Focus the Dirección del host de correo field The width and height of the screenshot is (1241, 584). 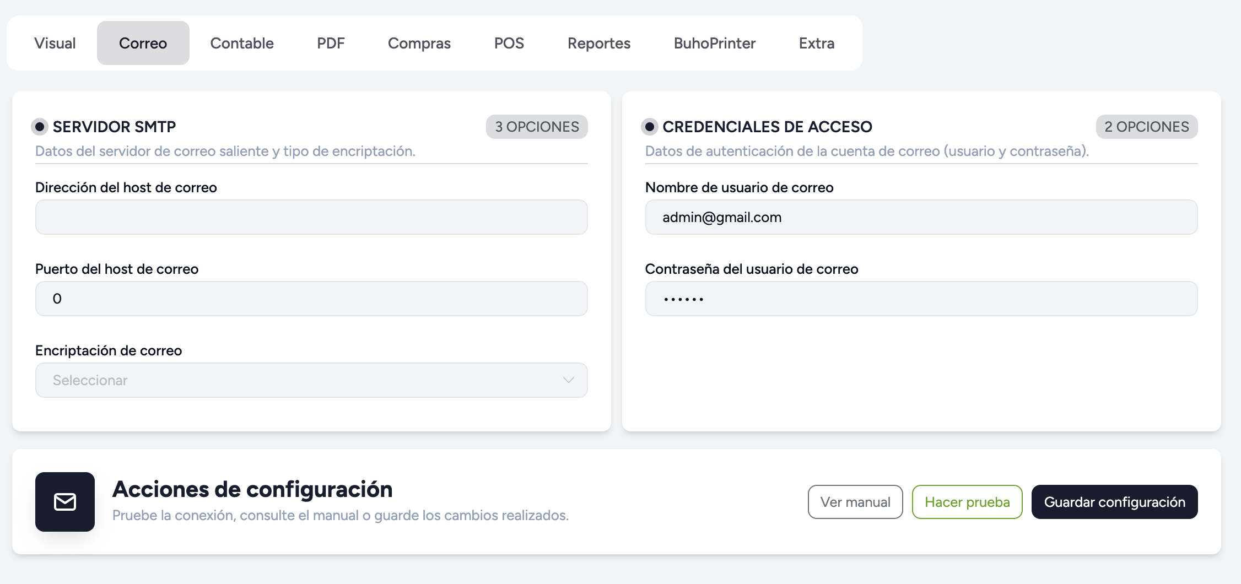point(311,217)
